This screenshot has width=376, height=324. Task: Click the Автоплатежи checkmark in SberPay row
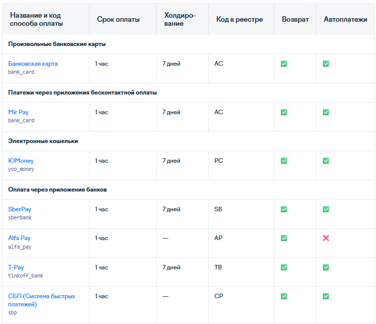pyautogui.click(x=326, y=209)
